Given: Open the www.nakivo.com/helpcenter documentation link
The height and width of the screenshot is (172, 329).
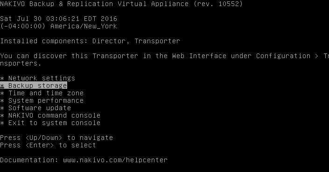Looking at the screenshot, I should click(x=115, y=160).
